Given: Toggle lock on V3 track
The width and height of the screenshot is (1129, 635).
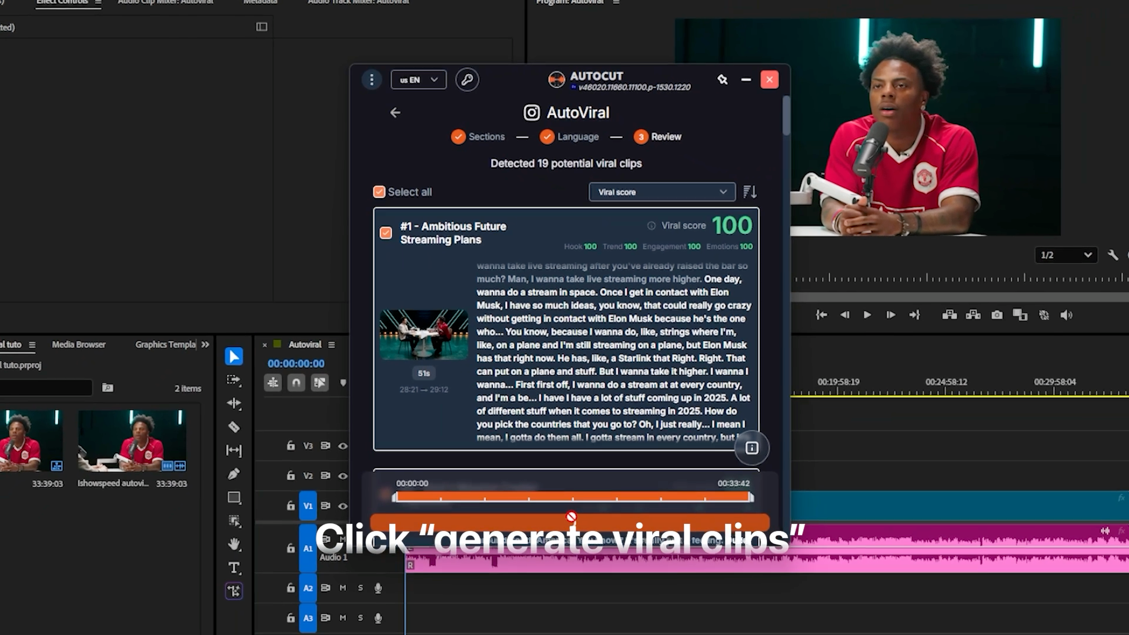Looking at the screenshot, I should coord(290,446).
